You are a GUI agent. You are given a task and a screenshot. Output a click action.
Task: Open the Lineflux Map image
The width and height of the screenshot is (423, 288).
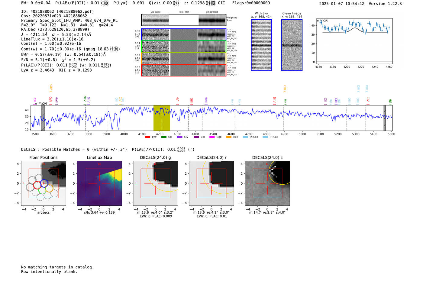pos(99,183)
